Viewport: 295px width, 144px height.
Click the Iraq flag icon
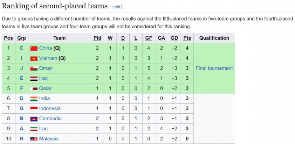point(34,79)
